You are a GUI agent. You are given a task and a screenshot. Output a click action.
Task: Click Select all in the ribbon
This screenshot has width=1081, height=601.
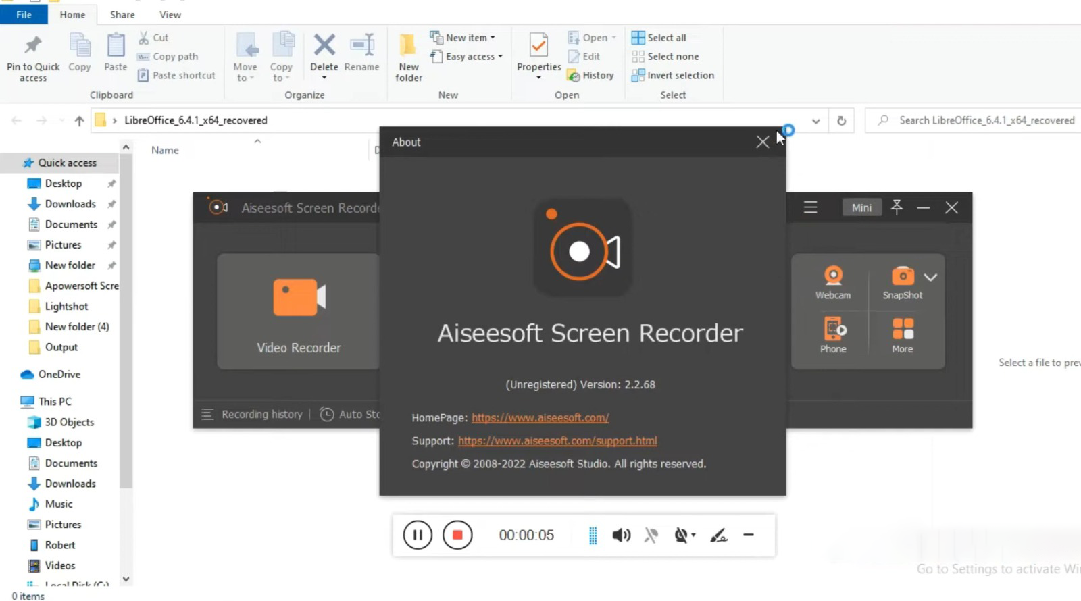point(659,38)
